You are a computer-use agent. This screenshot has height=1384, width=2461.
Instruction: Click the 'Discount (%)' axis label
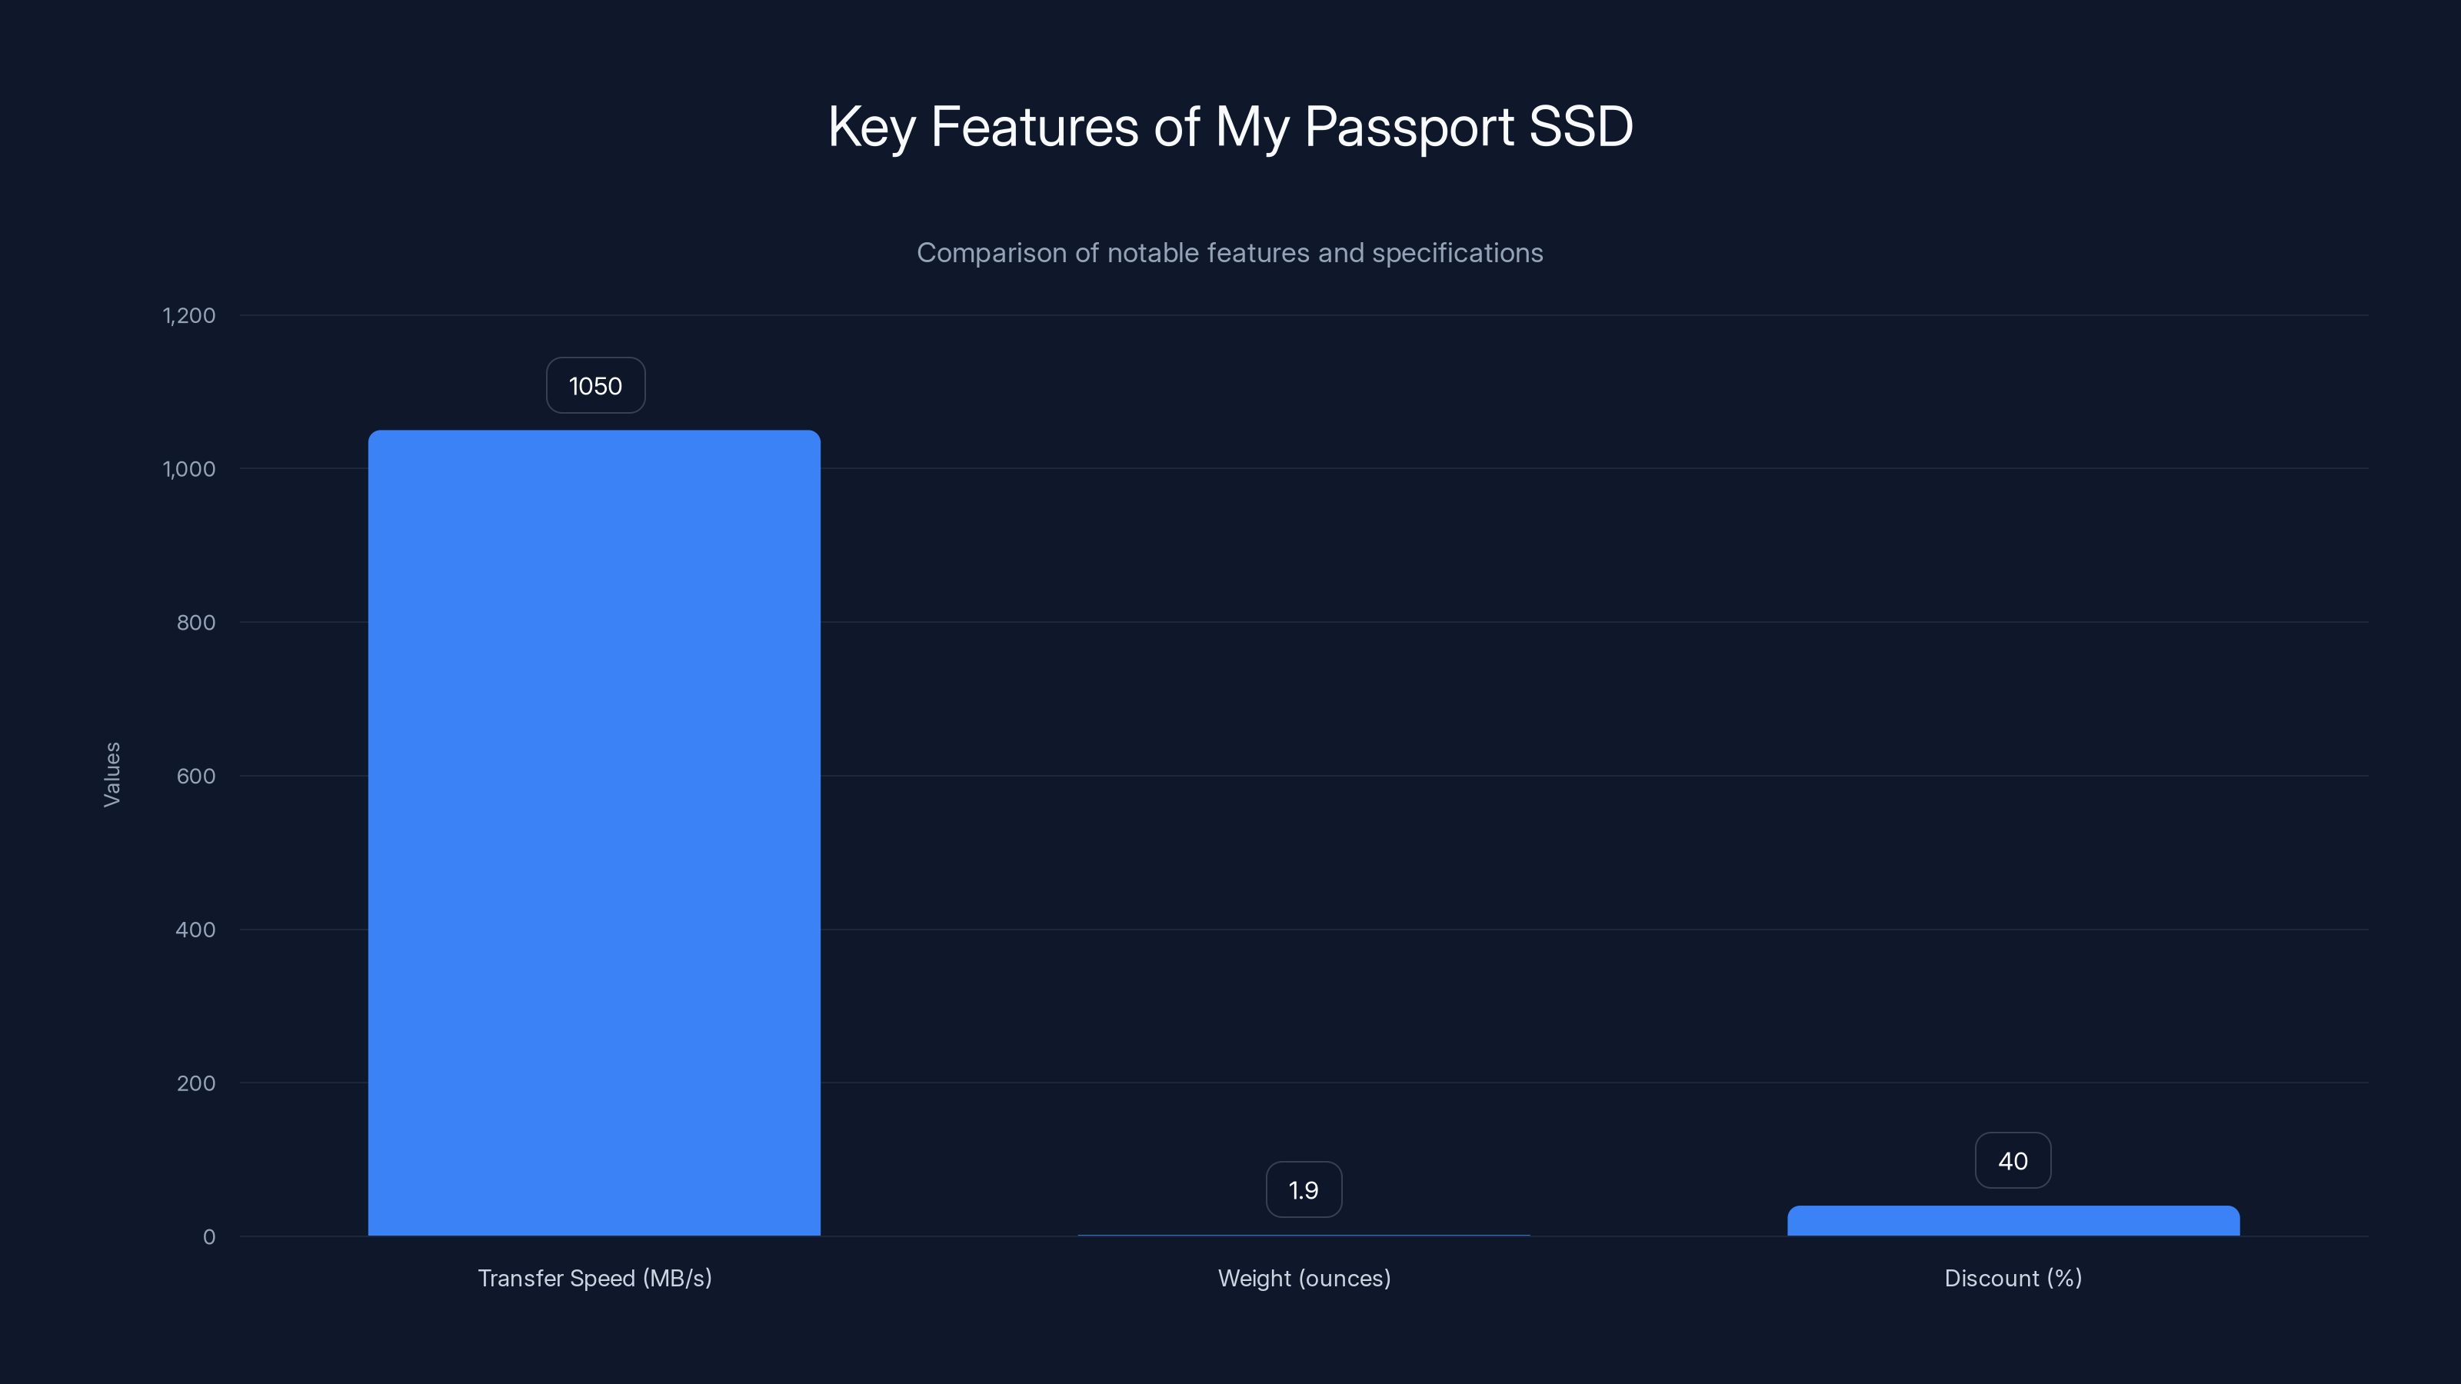2013,1279
